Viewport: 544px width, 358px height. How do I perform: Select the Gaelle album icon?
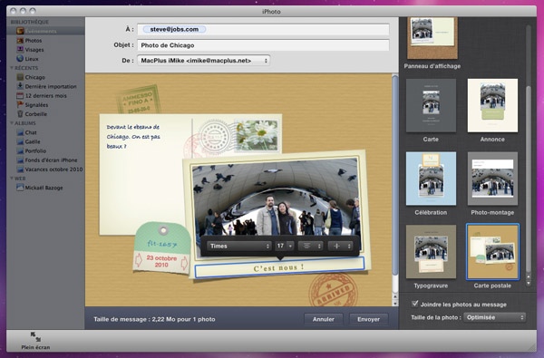20,141
